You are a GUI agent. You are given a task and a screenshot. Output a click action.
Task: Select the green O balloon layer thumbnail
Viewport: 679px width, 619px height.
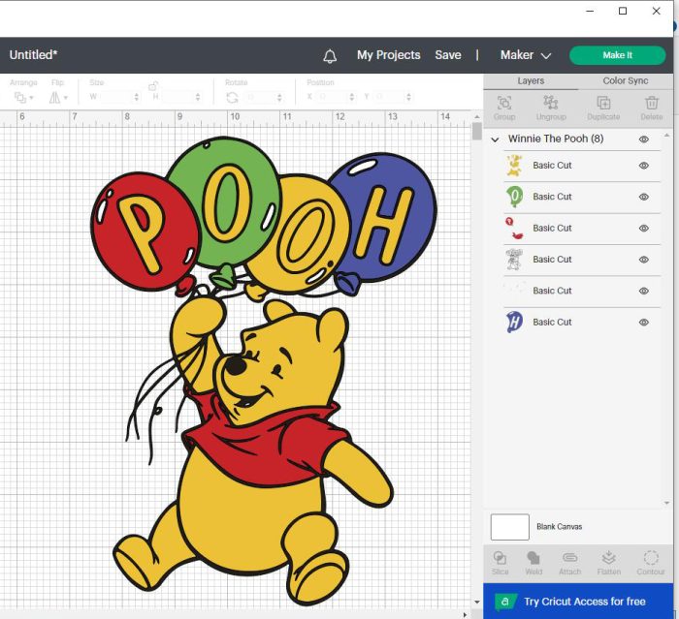(514, 197)
